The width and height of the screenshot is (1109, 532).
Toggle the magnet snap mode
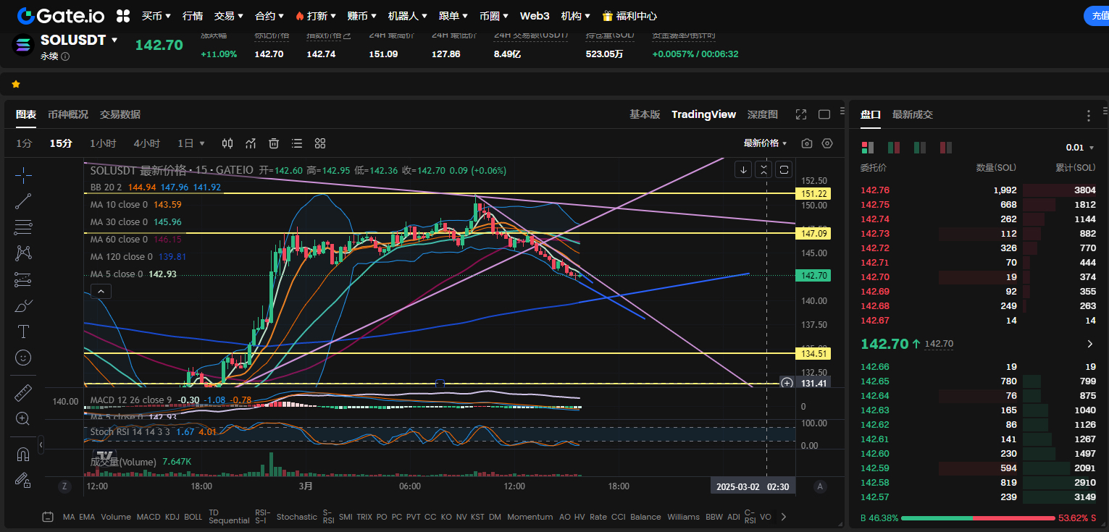pos(23,455)
